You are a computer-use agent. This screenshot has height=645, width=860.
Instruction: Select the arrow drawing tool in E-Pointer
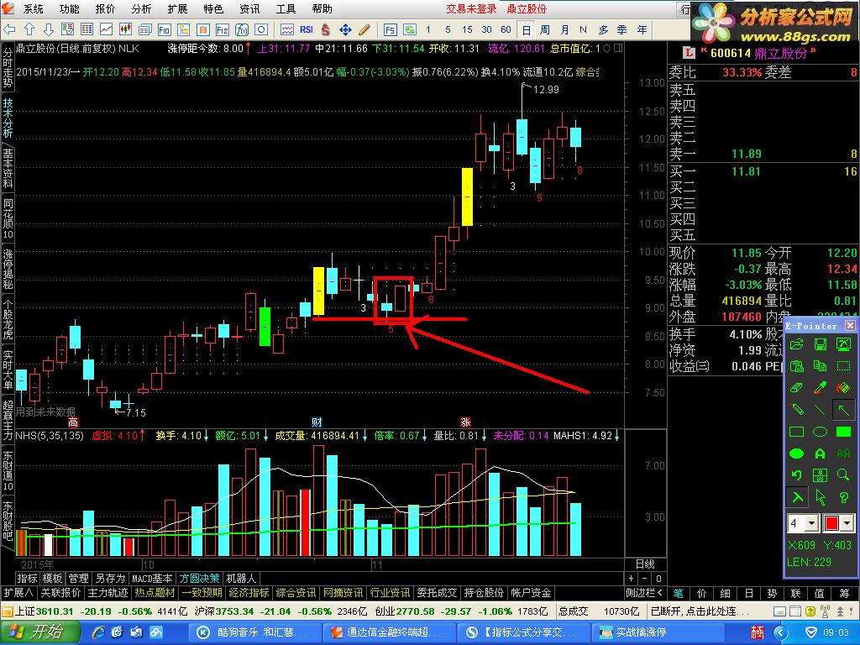(843, 410)
